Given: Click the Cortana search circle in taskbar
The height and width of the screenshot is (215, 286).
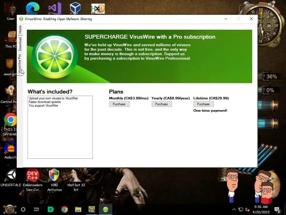Looking at the screenshot, I should 23,209.
